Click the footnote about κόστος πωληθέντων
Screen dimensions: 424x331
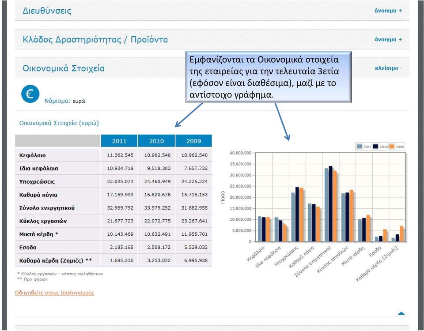pos(60,274)
